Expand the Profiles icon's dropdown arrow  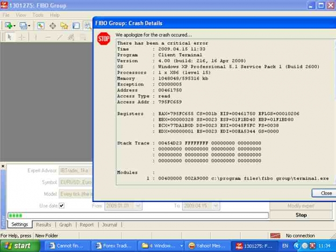click(29, 26)
